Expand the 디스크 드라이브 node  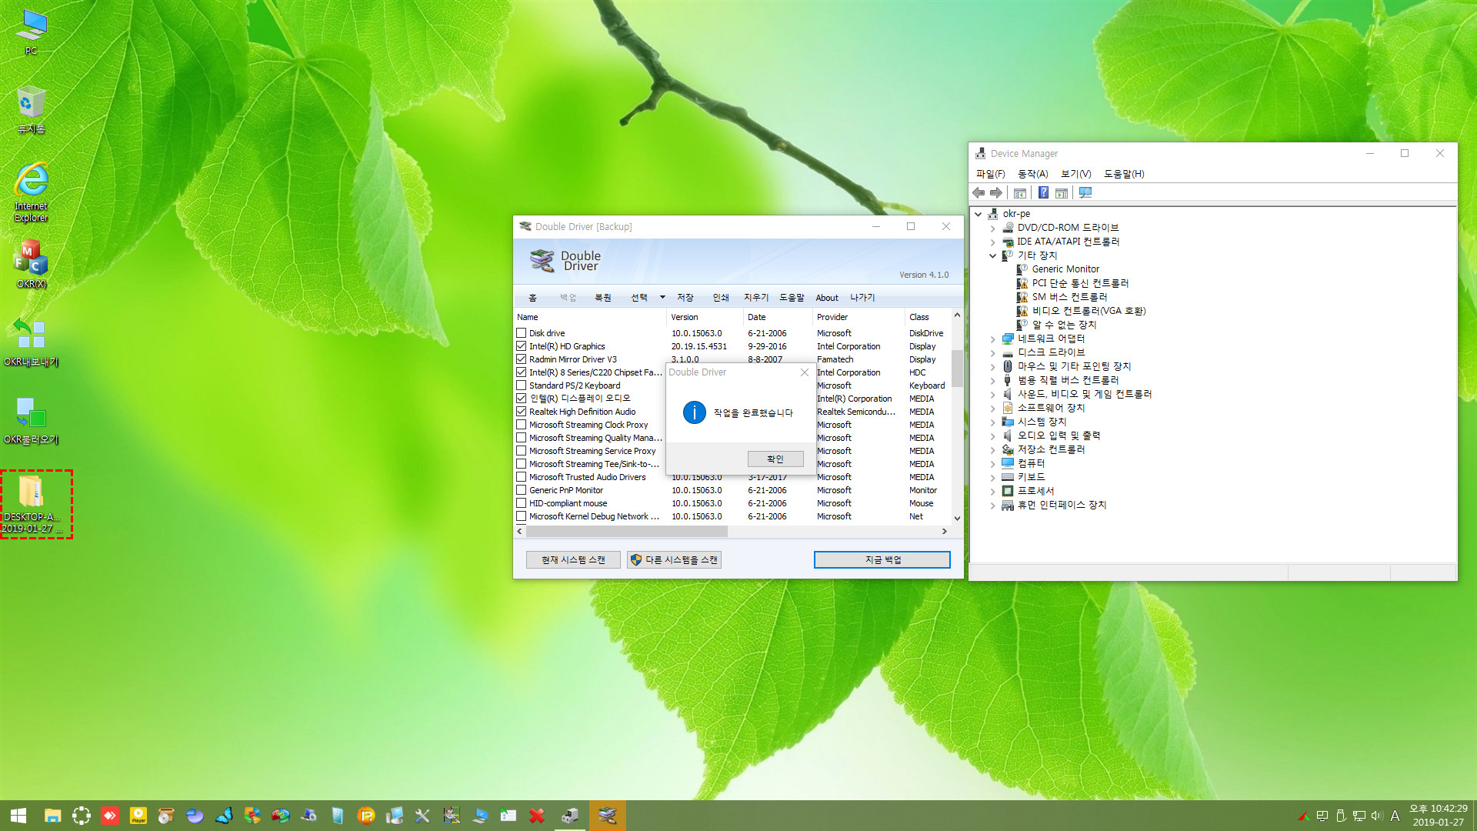click(x=992, y=352)
